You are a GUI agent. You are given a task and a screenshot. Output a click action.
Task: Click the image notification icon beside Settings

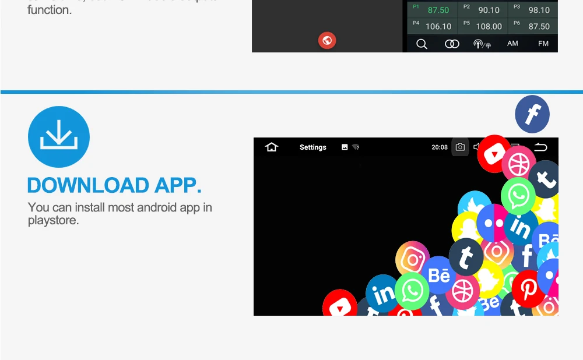345,147
